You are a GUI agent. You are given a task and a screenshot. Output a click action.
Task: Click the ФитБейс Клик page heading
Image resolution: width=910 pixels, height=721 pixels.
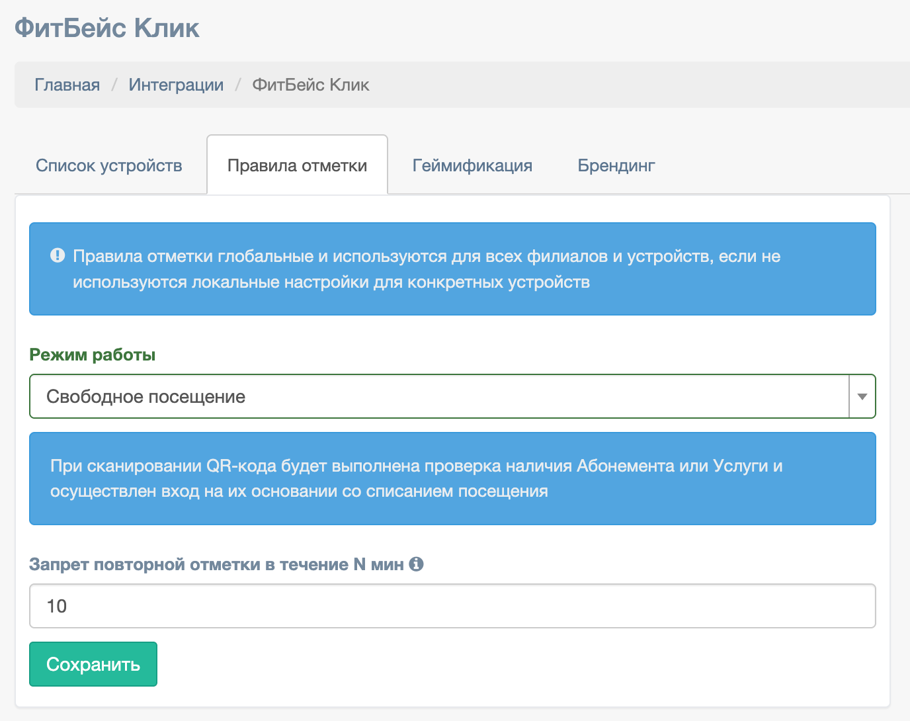107,28
